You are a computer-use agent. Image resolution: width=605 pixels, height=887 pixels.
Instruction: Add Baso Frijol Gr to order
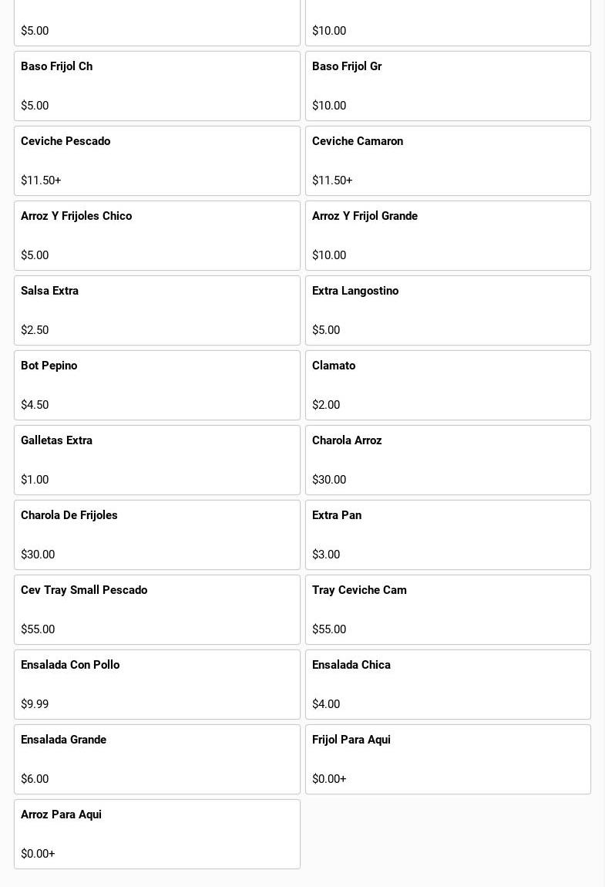coord(448,86)
